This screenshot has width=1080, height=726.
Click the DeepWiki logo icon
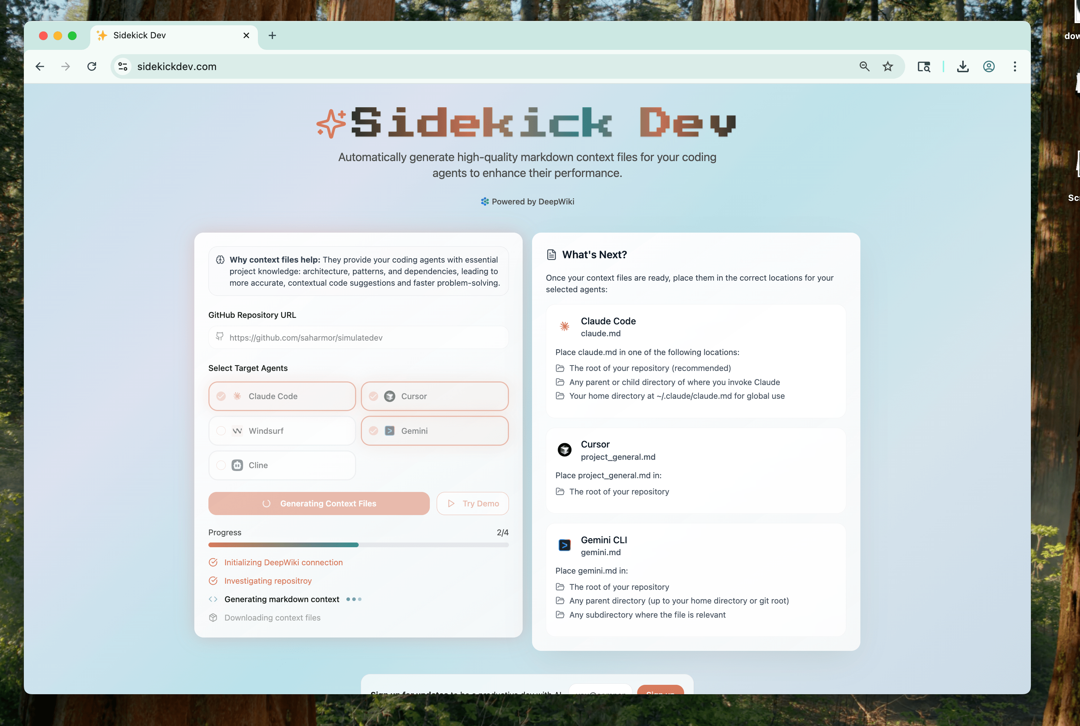(x=485, y=202)
